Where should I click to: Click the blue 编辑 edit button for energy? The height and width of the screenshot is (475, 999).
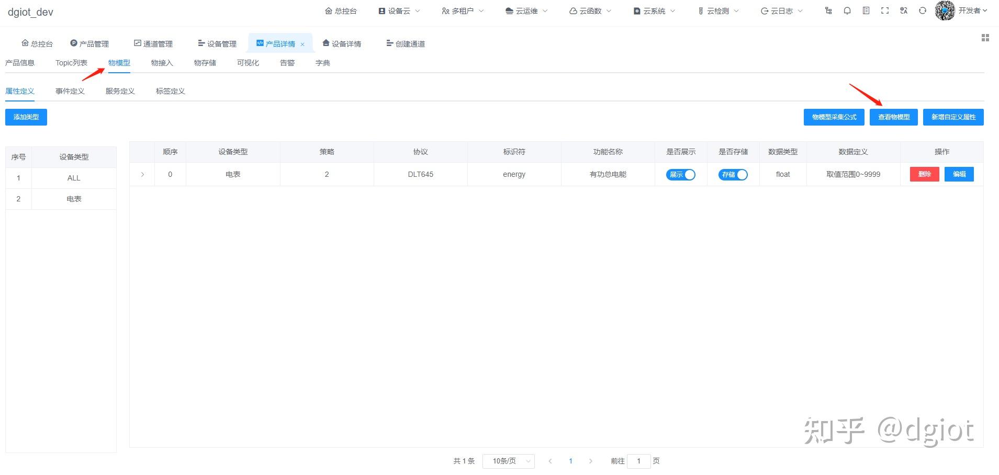pos(959,174)
